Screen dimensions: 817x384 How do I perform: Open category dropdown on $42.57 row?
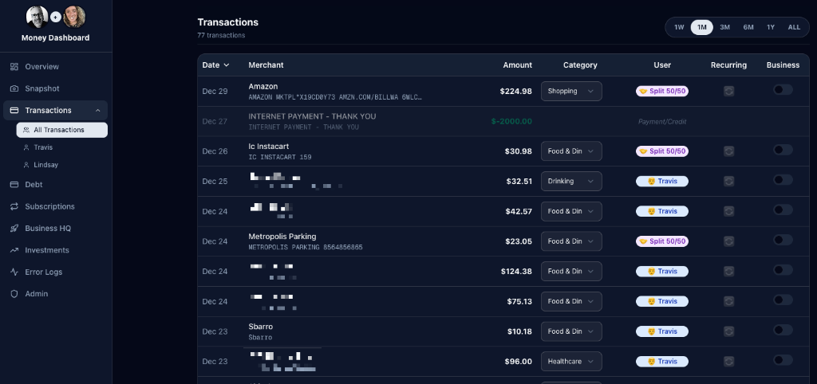coord(571,211)
